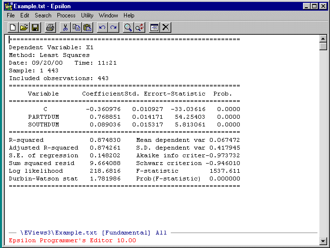Click the buffer list window icon
330x248 pixels.
click(x=154, y=28)
